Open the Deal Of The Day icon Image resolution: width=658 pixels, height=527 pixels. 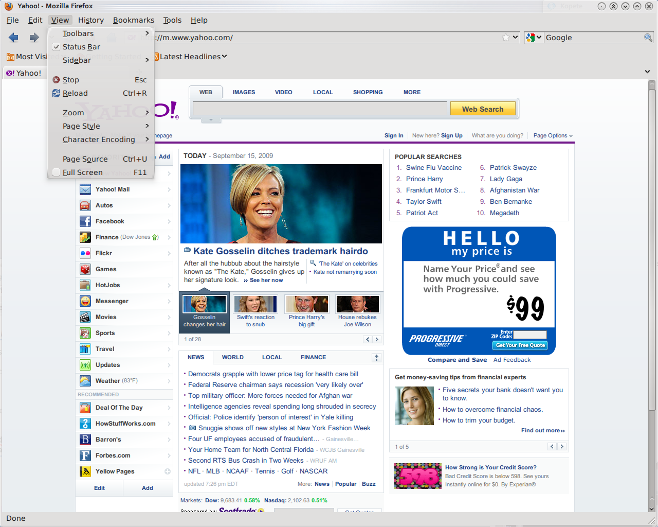point(85,408)
